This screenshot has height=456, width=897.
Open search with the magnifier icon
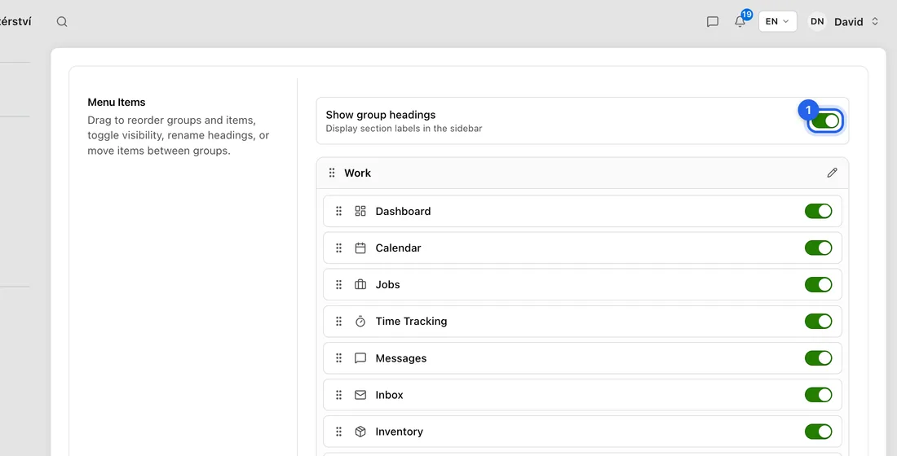pyautogui.click(x=62, y=22)
